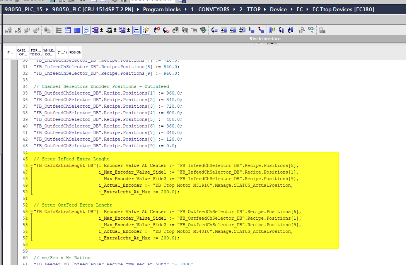
Task: Click the solid blue block layout icon
Action: [77, 30]
